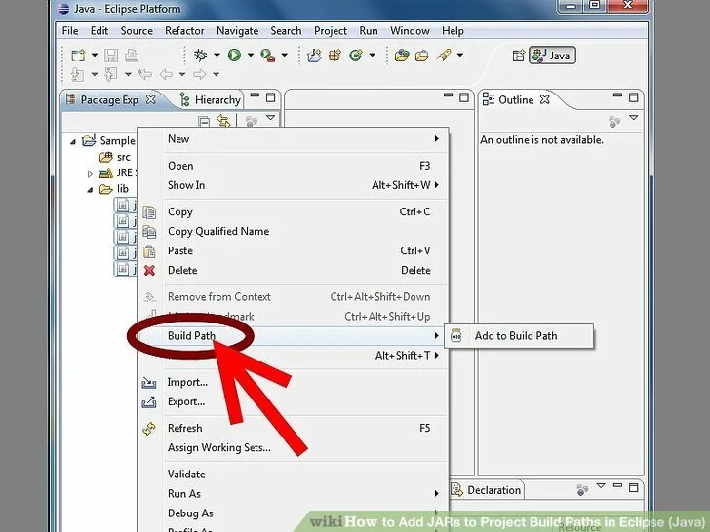Open dropdown next to Debug icon
This screenshot has width=710, height=532.
click(x=217, y=56)
